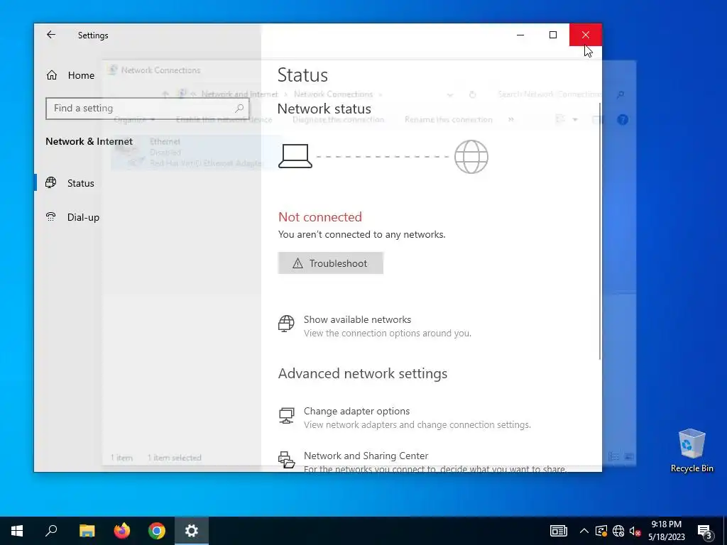727x545 pixels.
Task: Launch File Explorer from the taskbar
Action: (87, 531)
